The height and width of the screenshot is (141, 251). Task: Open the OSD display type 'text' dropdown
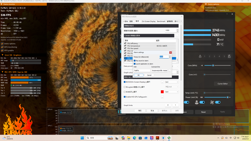pyautogui.click(x=172, y=82)
